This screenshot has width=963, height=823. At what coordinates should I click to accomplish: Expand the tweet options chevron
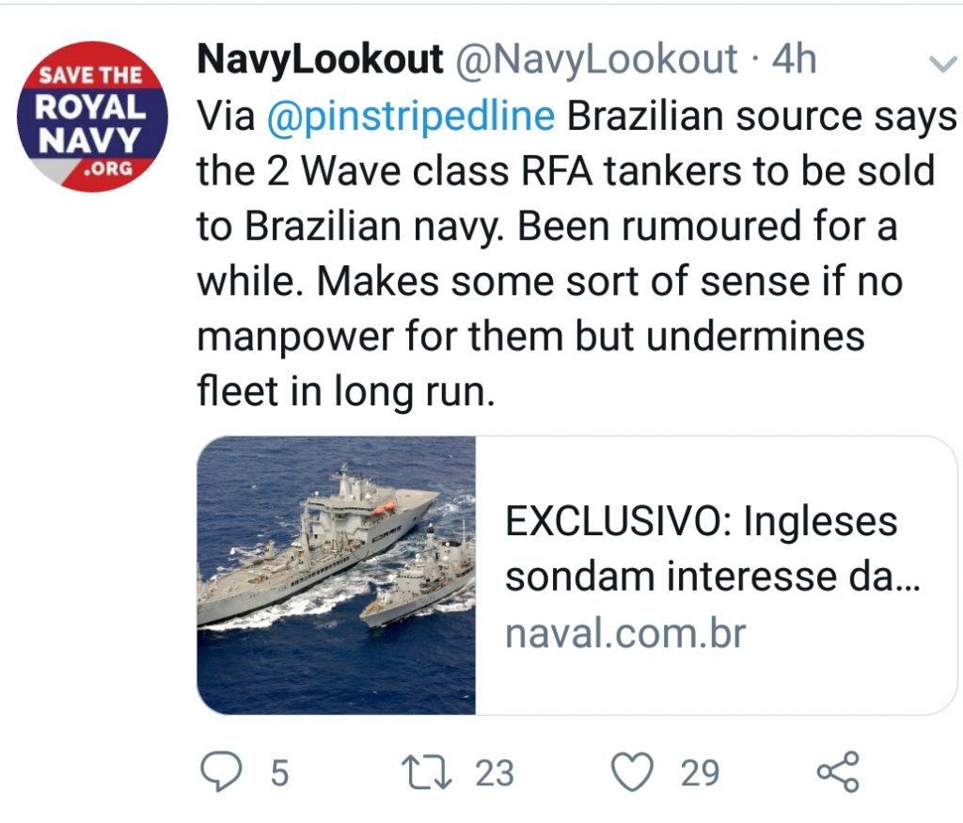pyautogui.click(x=942, y=65)
